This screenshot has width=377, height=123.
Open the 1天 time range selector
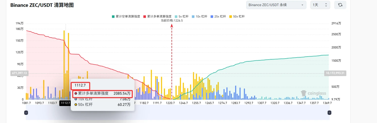click(x=320, y=5)
